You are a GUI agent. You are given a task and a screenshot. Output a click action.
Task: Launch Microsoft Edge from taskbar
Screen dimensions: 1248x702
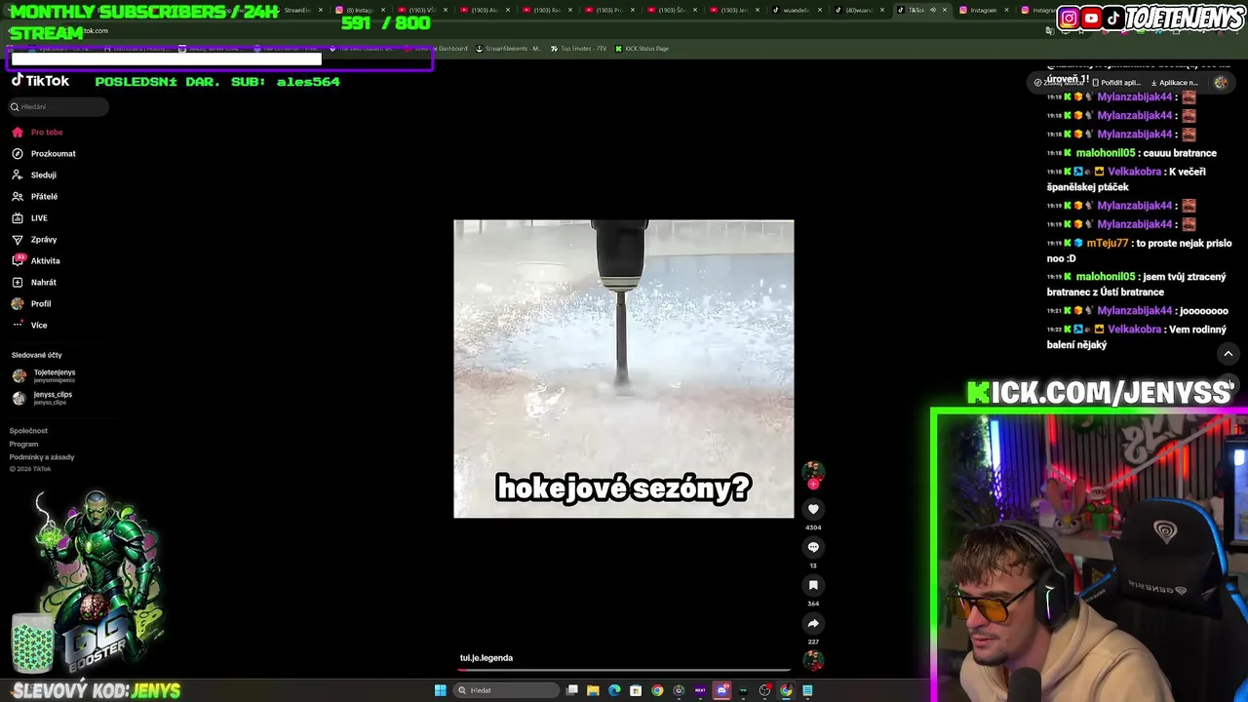tap(614, 690)
